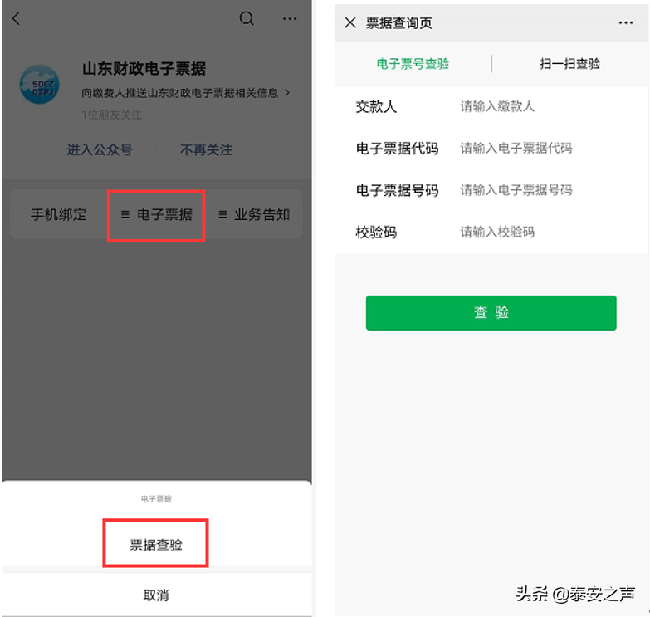Open search with the magnifier icon
Viewport: 650px width, 617px height.
[x=247, y=18]
